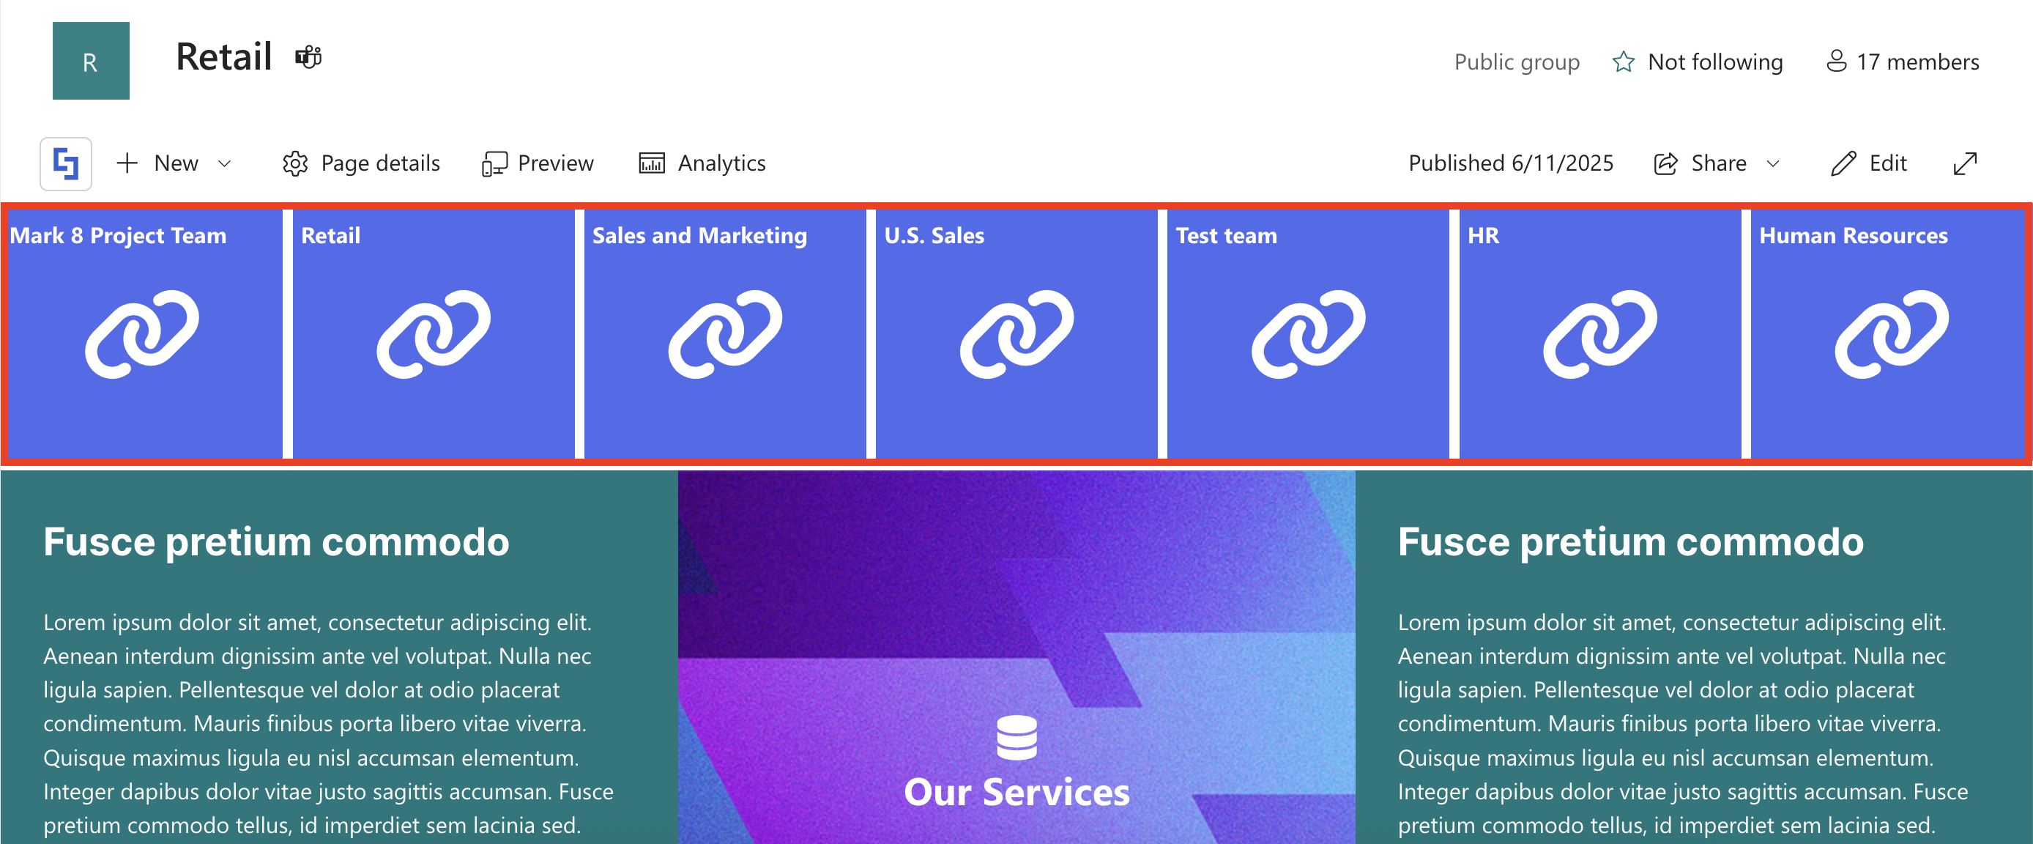The width and height of the screenshot is (2033, 844).
Task: Select the Test team quick link
Action: [1308, 333]
